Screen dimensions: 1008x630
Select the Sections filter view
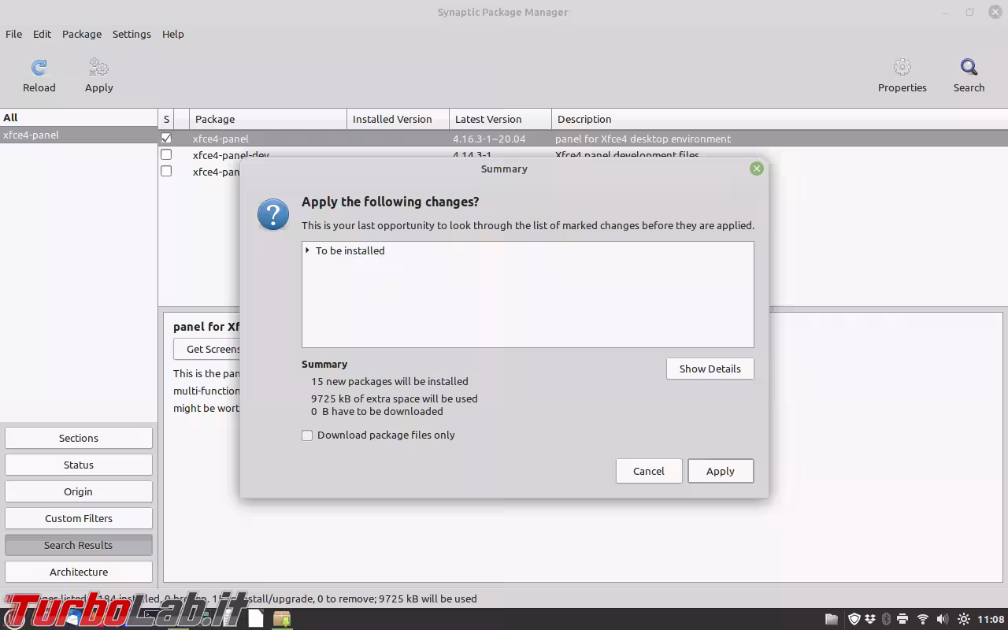point(78,438)
